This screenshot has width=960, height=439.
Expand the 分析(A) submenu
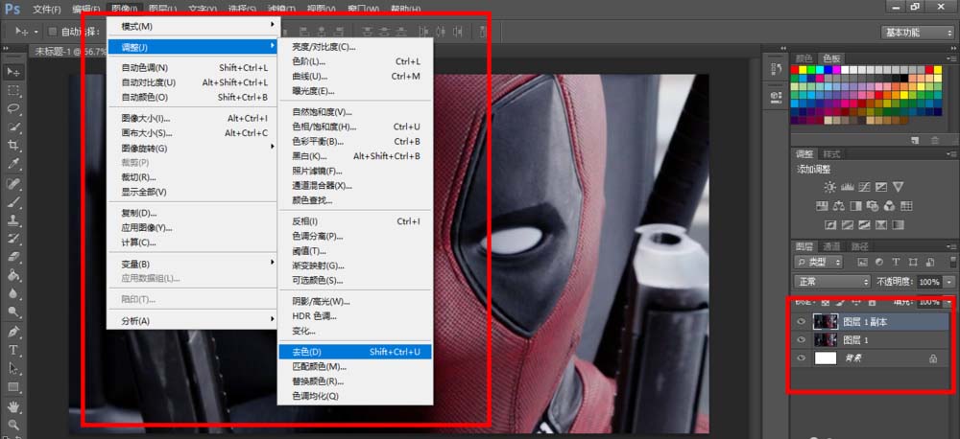point(194,321)
